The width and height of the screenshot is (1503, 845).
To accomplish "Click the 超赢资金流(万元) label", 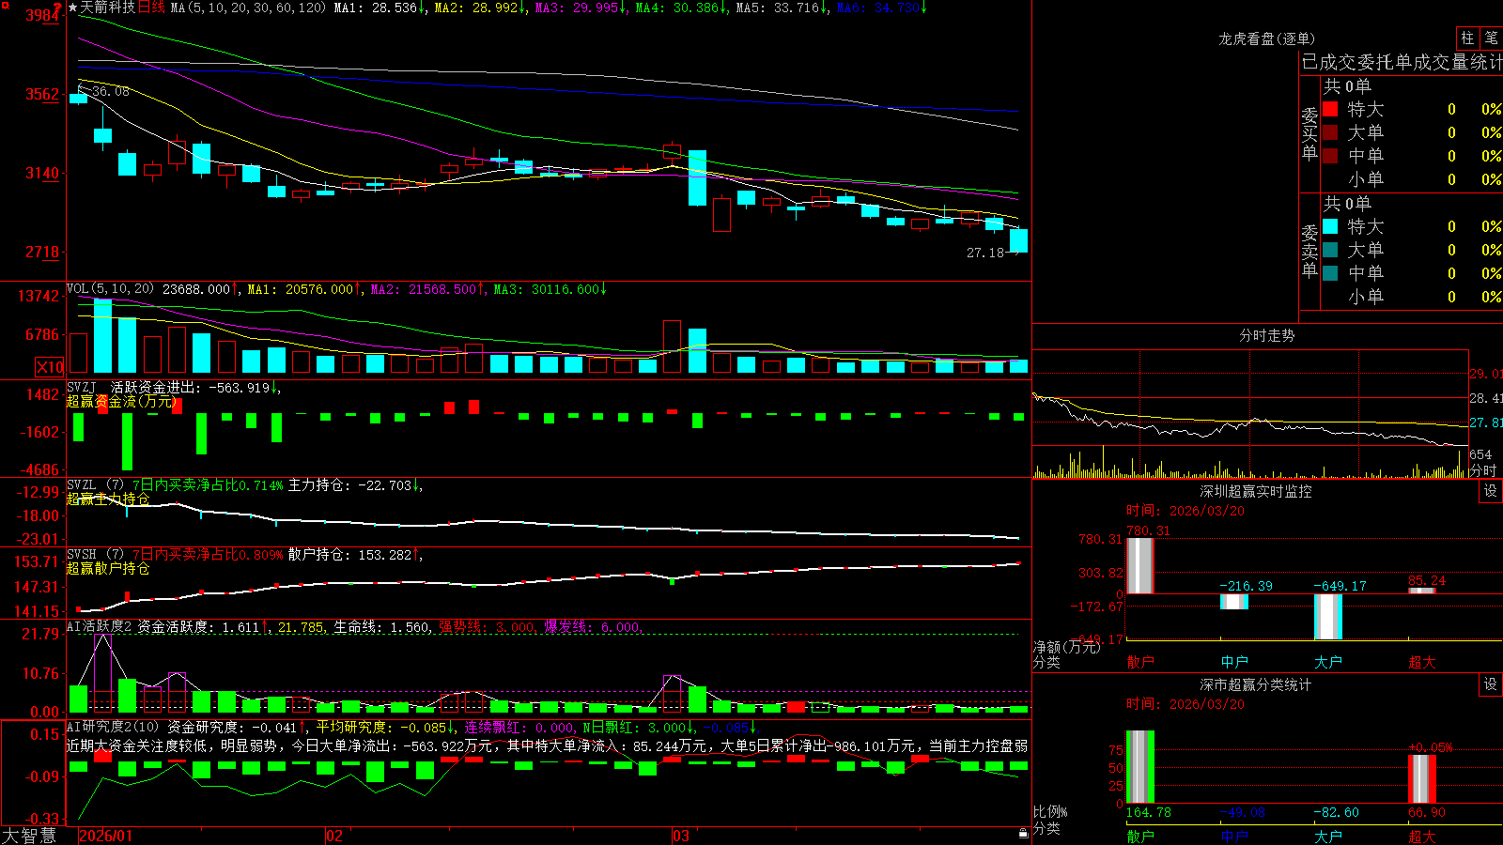I will [x=121, y=401].
